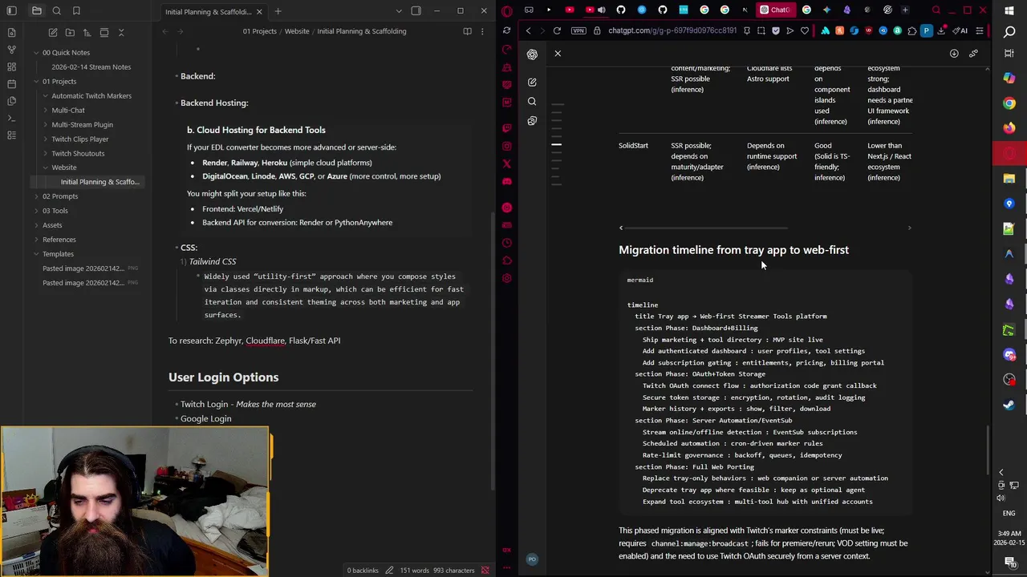Viewport: 1027px width, 577px height.
Task: Go back in the browser
Action: point(528,30)
